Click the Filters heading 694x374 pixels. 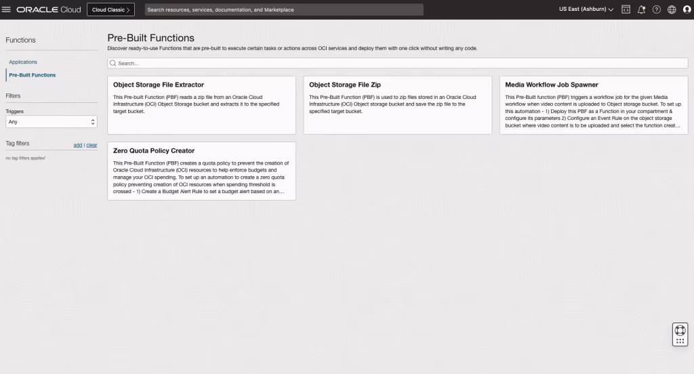click(13, 96)
